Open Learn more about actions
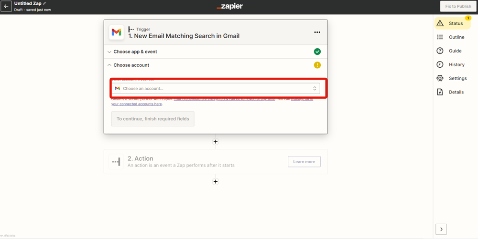Viewport: 478px width, 239px height. pyautogui.click(x=304, y=162)
